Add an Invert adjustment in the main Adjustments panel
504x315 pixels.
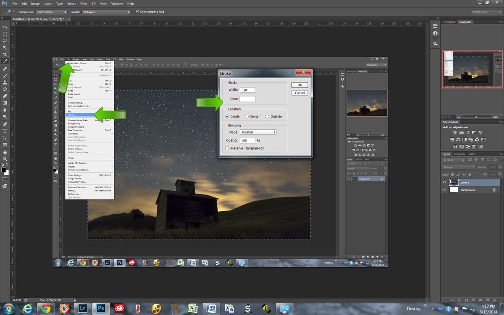tap(456, 147)
